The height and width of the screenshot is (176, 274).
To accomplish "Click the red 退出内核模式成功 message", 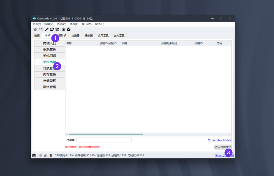I will (x=83, y=147).
